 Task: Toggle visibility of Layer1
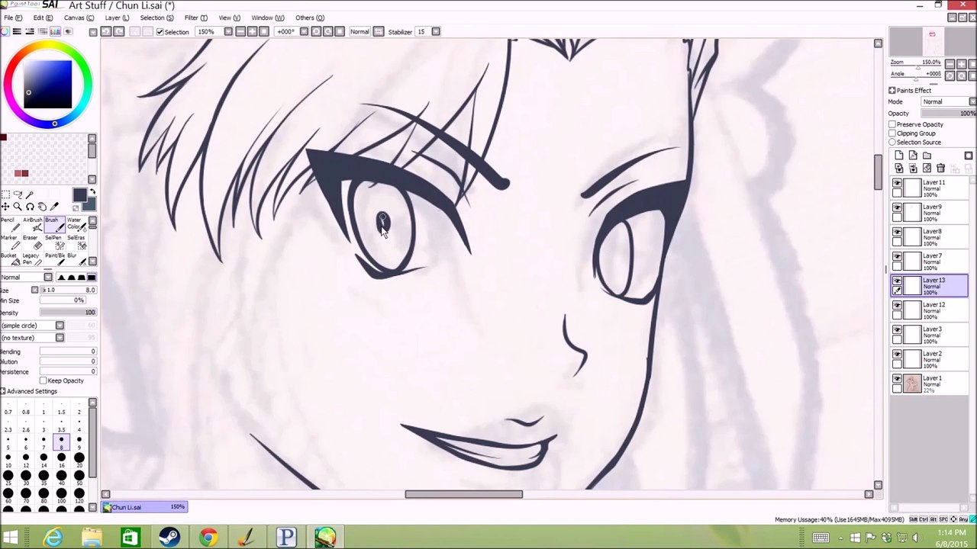898,379
